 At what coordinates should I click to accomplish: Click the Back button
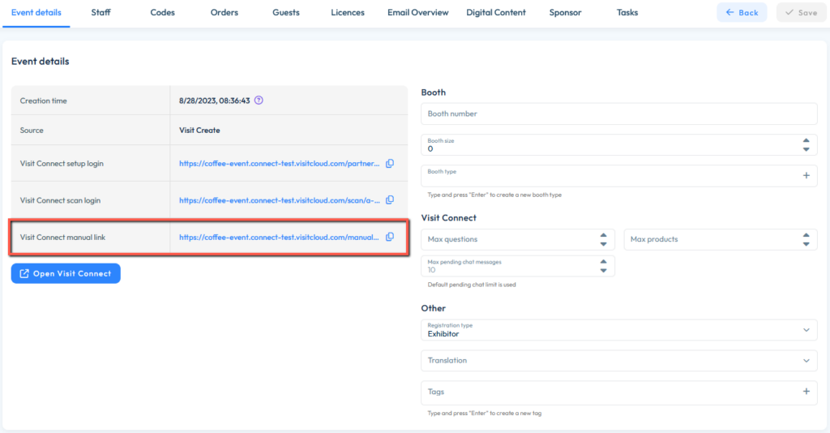[x=742, y=13]
